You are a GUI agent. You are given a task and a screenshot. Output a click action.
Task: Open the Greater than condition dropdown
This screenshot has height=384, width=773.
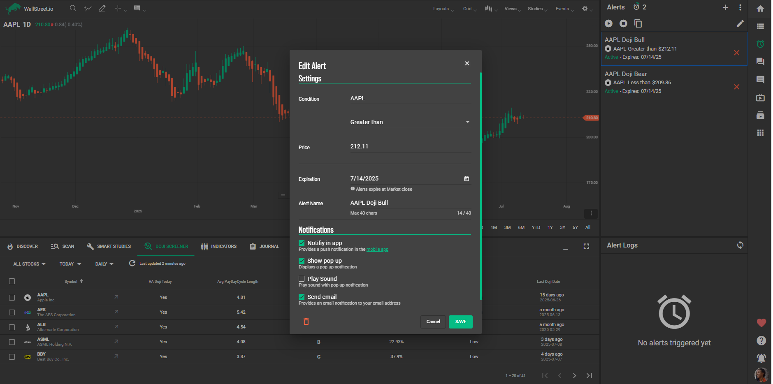tap(410, 122)
